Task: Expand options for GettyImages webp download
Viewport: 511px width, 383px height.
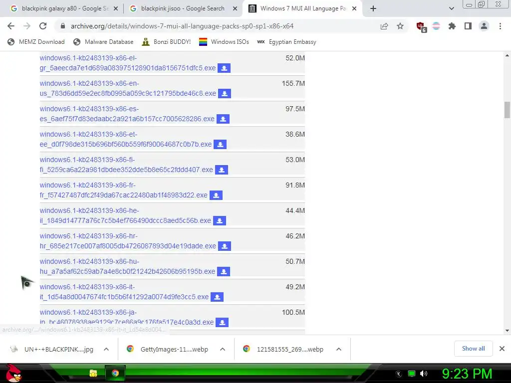Action: tap(223, 349)
